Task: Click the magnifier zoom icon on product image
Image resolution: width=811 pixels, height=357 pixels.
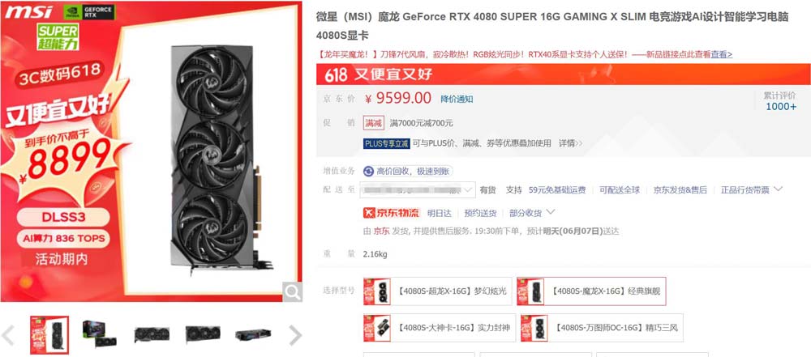Action: coord(292,292)
